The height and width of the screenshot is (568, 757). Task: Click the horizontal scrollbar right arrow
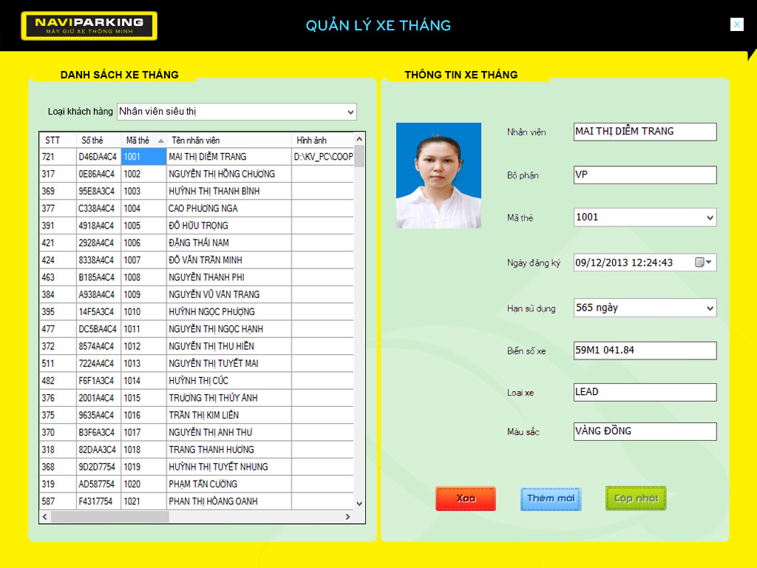[348, 516]
